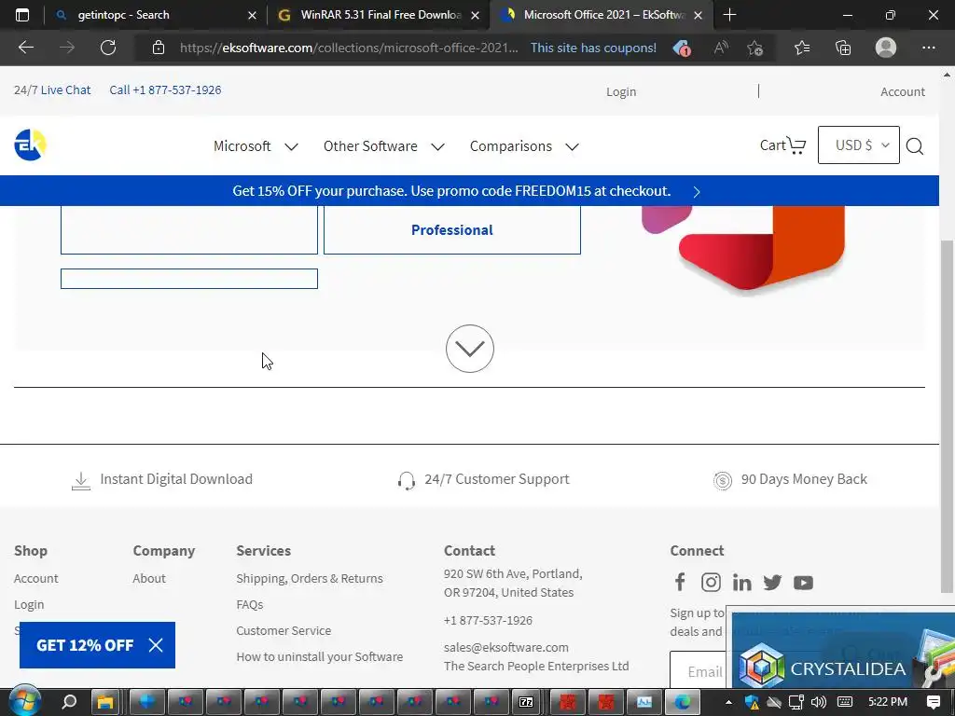Screen dimensions: 955x716
Task: Open the shopping Cart
Action: pyautogui.click(x=782, y=145)
